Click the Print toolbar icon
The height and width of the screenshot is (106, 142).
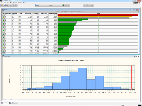click(x=7, y=5)
